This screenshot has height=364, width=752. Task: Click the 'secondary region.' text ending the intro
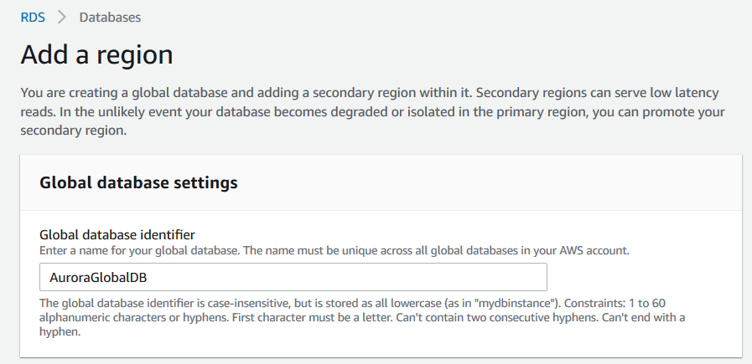(74, 131)
